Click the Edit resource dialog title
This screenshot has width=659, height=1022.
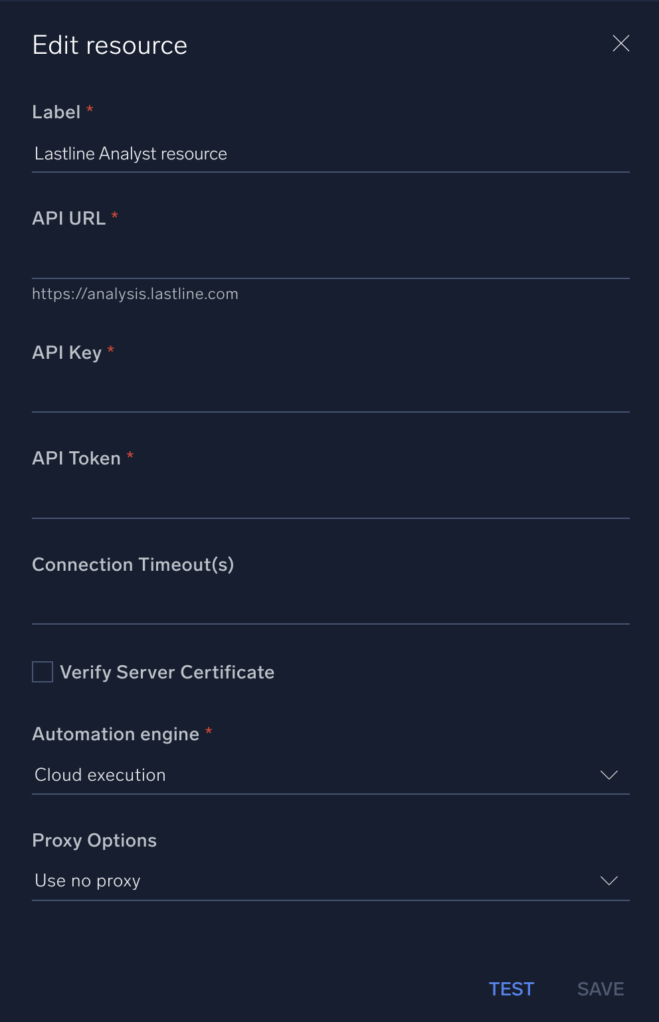(109, 45)
